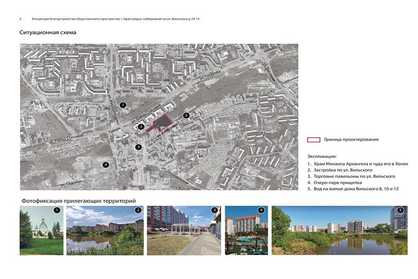
Task: Select map marker 3 on the situational map
Action: pyautogui.click(x=139, y=147)
